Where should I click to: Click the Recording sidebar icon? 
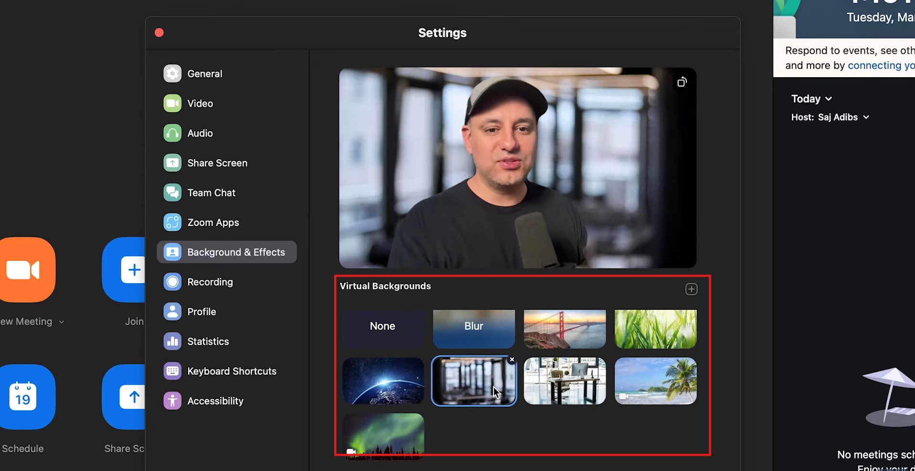[x=172, y=282]
